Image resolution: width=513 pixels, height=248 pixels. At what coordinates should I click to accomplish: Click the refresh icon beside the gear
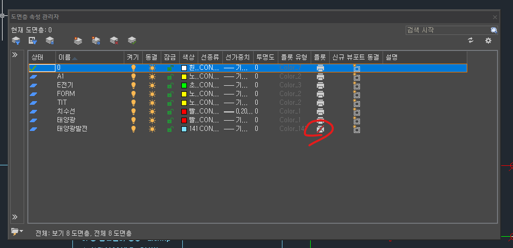(x=470, y=41)
